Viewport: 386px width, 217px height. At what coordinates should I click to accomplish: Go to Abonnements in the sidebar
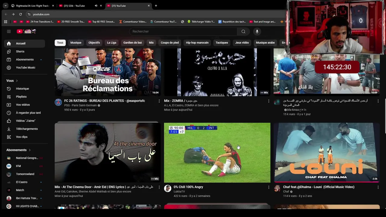click(24, 59)
